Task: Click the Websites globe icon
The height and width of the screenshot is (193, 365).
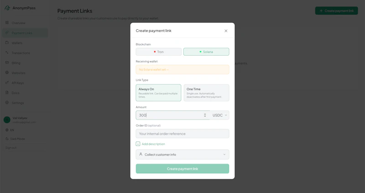Action: pyautogui.click(x=7, y=73)
